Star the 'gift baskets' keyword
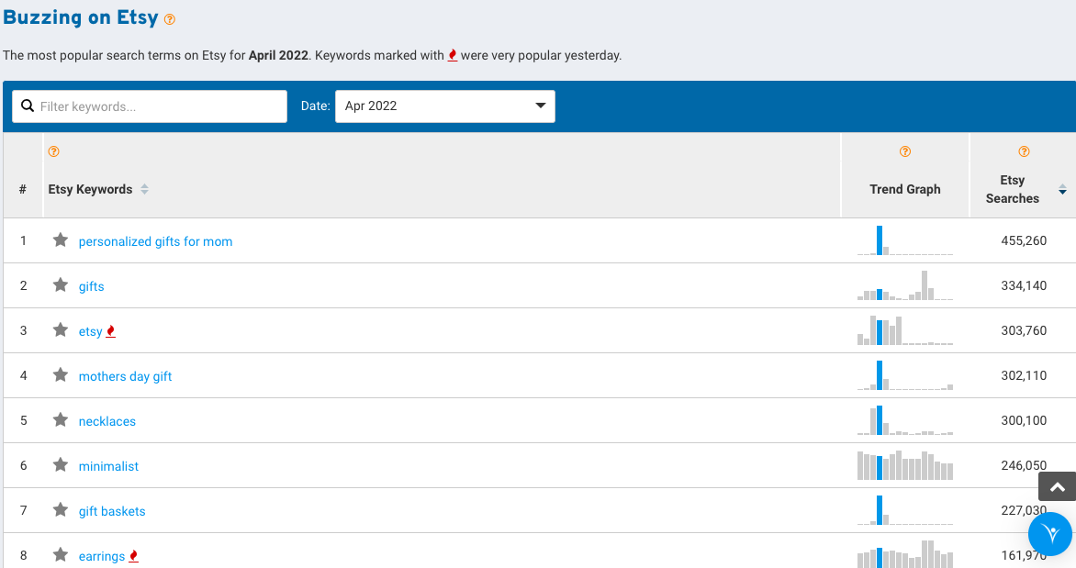This screenshot has height=568, width=1076. (x=61, y=509)
